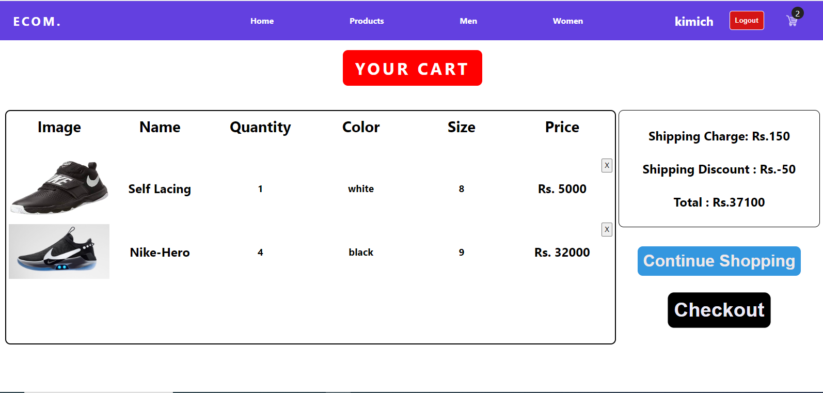This screenshot has height=393, width=823.
Task: Click the Total Rs.37100 text
Action: coord(719,202)
